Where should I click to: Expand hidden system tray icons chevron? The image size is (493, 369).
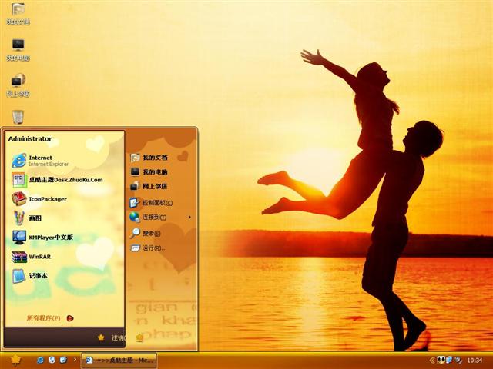[x=432, y=361]
